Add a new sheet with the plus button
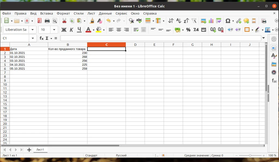The width and height of the screenshot is (279, 162). 29,150
